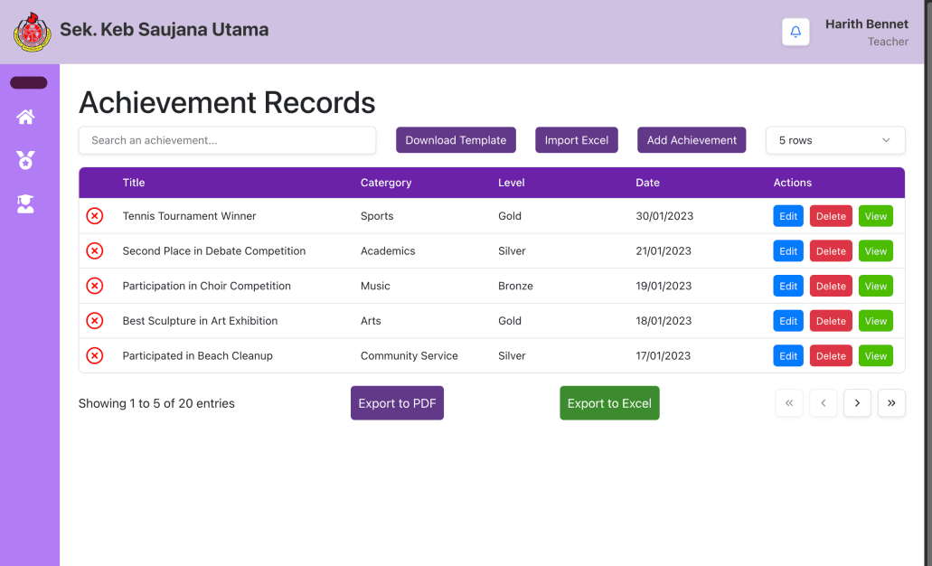Click red X icon for Participated in Beach Cleanup
The height and width of the screenshot is (566, 932).
tap(94, 355)
